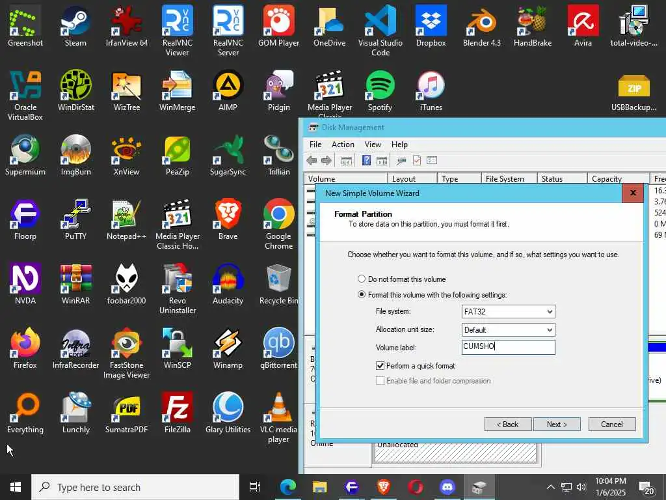Open the notification center with 20 badge
666x500 pixels.
point(646,488)
